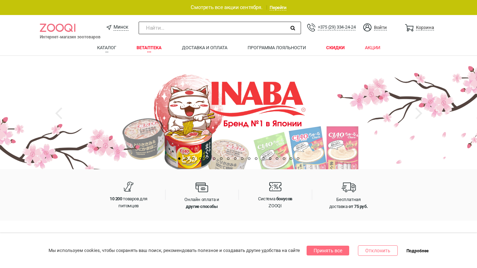Viewport: 477px width, 268px height.
Task: Open ДОСТАВКА И ОПЛАТА page
Action: 205,48
